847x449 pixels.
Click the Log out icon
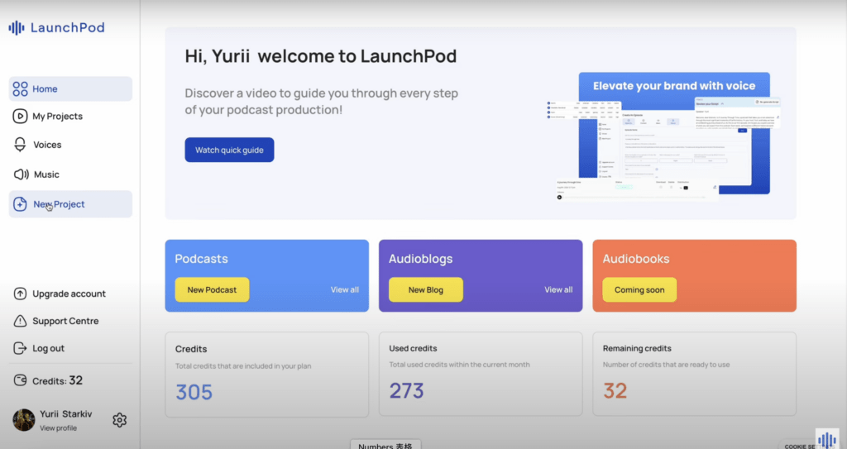click(x=20, y=348)
